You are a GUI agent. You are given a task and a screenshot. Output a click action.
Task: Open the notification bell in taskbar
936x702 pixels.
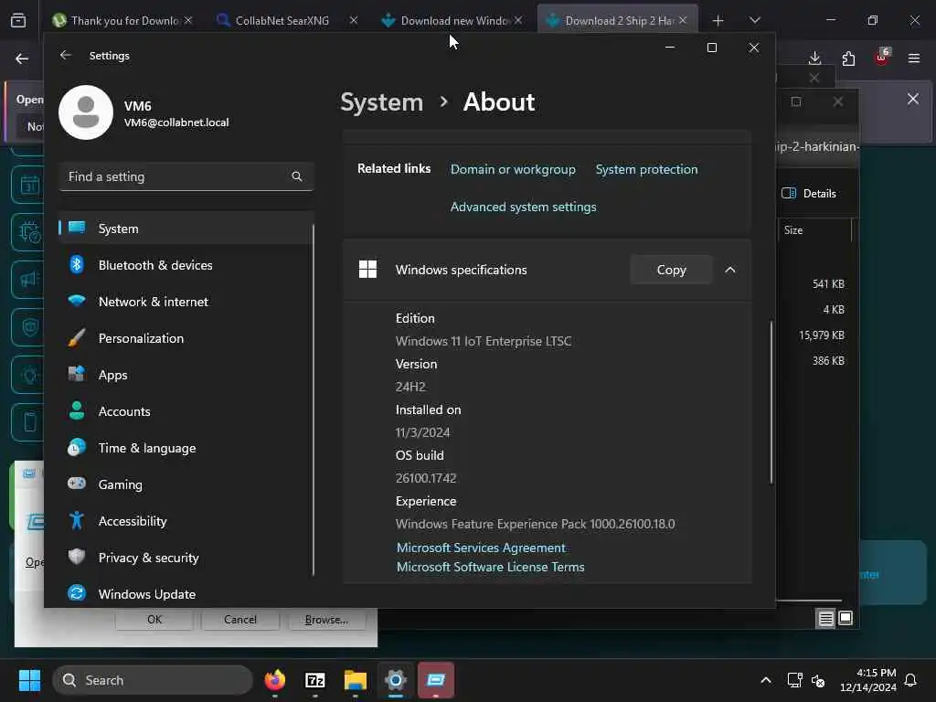click(x=911, y=680)
